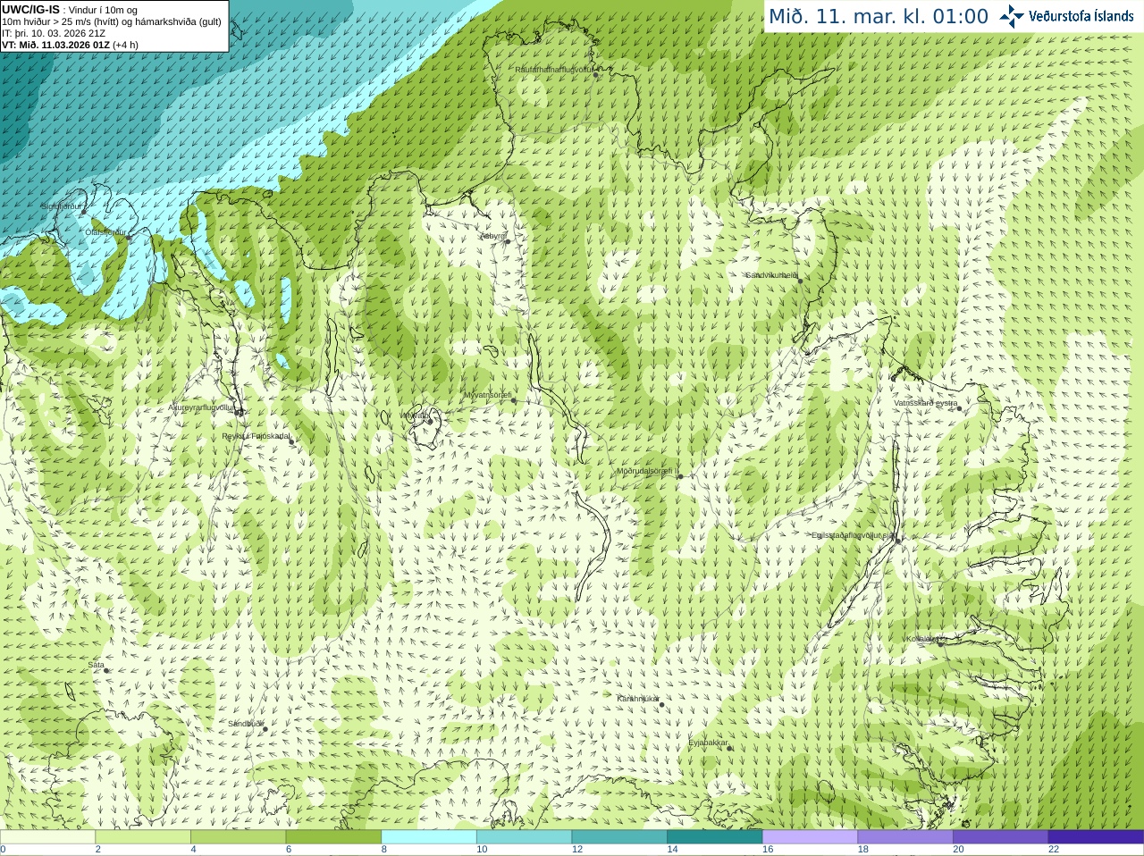This screenshot has height=856, width=1144.
Task: Click the Reykir í Fnjóskadal station label
Action: click(x=256, y=436)
